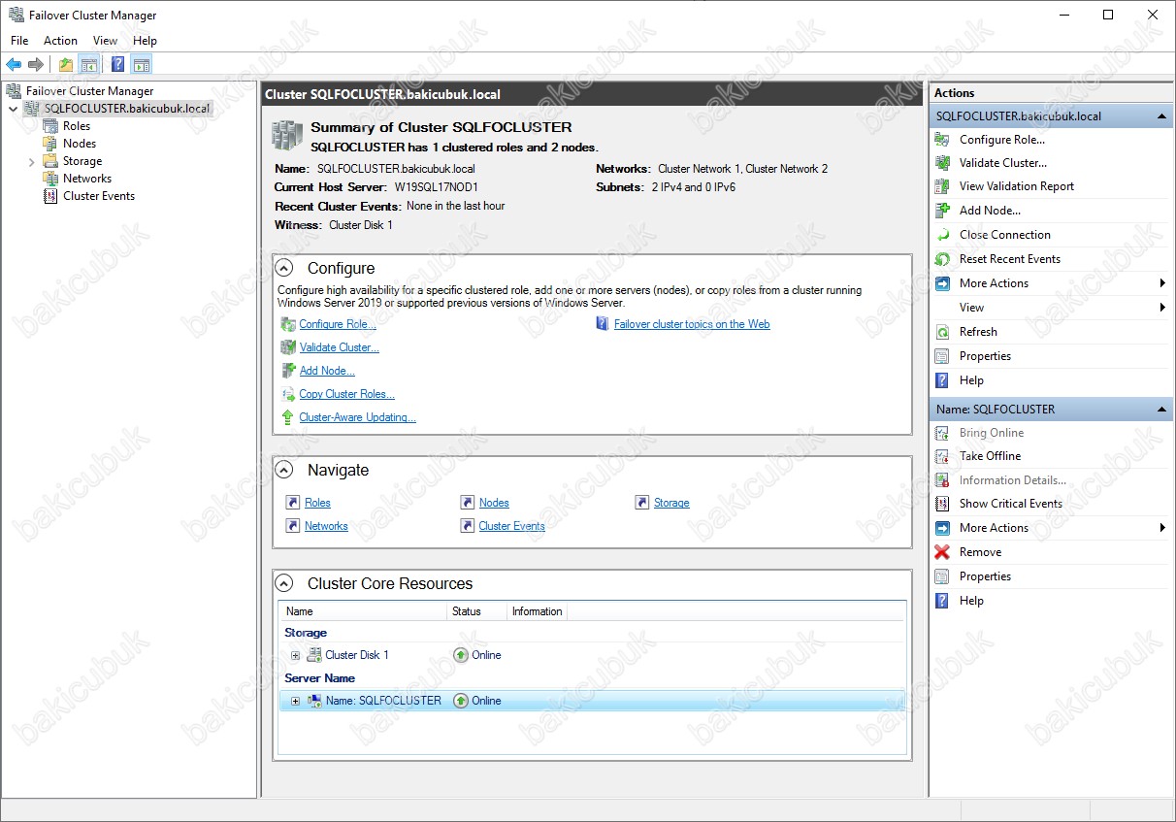Open Properties under Name: SQLFOCLUSTER actions
This screenshot has height=822, width=1176.
(x=985, y=576)
